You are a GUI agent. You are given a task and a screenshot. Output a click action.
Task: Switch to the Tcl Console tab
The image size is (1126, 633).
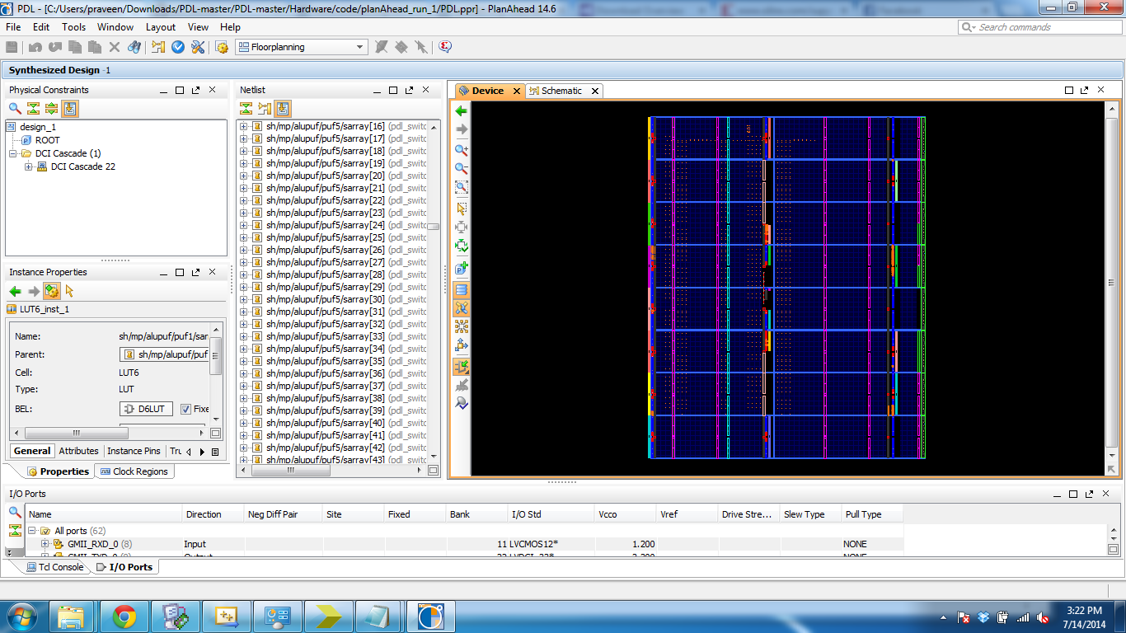click(55, 567)
